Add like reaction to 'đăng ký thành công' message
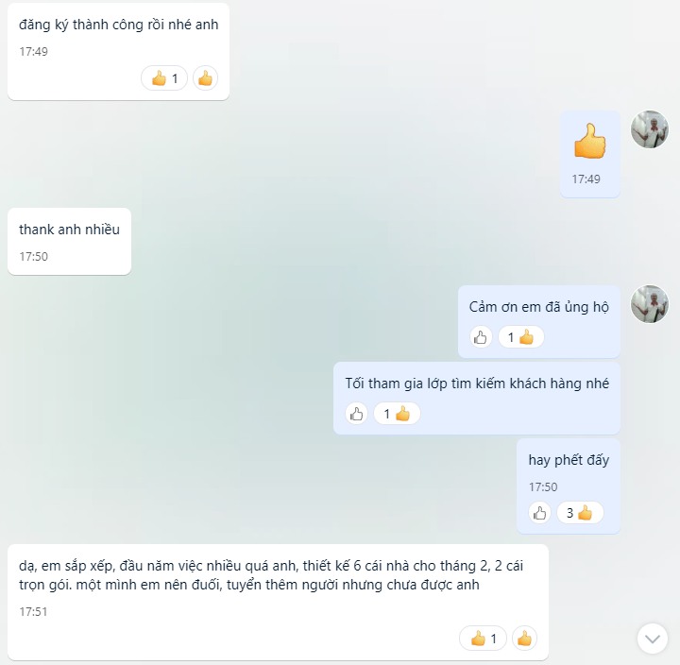Image resolution: width=680 pixels, height=665 pixels. pos(205,78)
